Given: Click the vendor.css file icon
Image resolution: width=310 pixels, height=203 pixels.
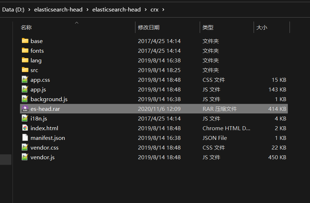Looking at the screenshot, I should coord(25,147).
